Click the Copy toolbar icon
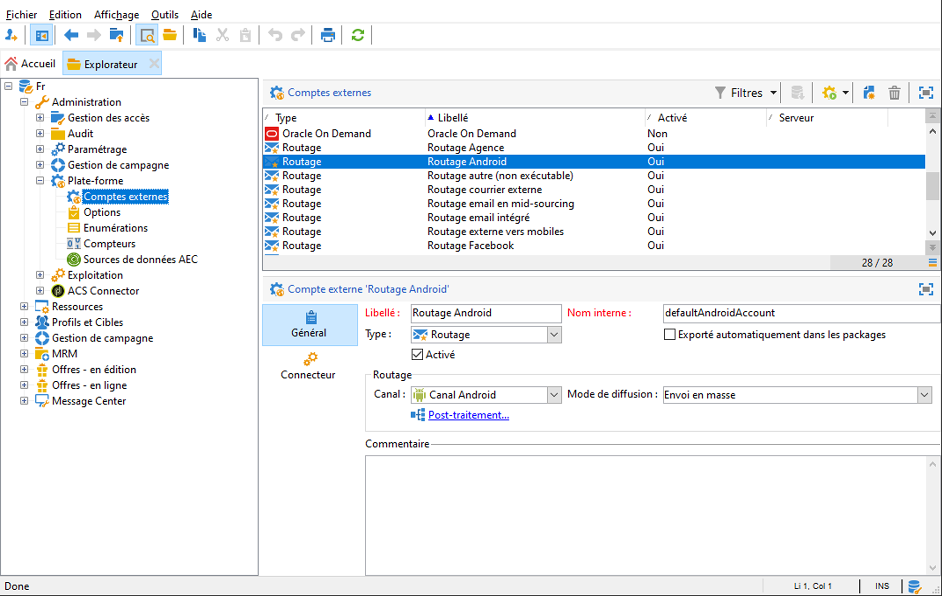 tap(199, 35)
